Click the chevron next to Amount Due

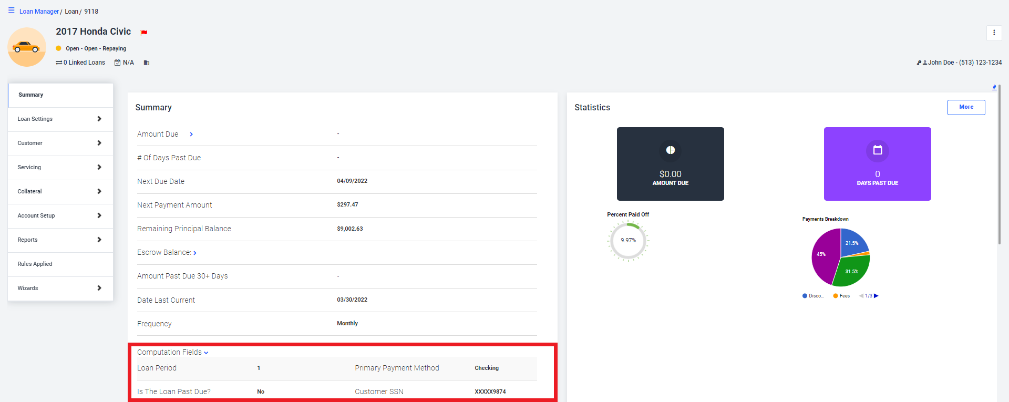191,135
